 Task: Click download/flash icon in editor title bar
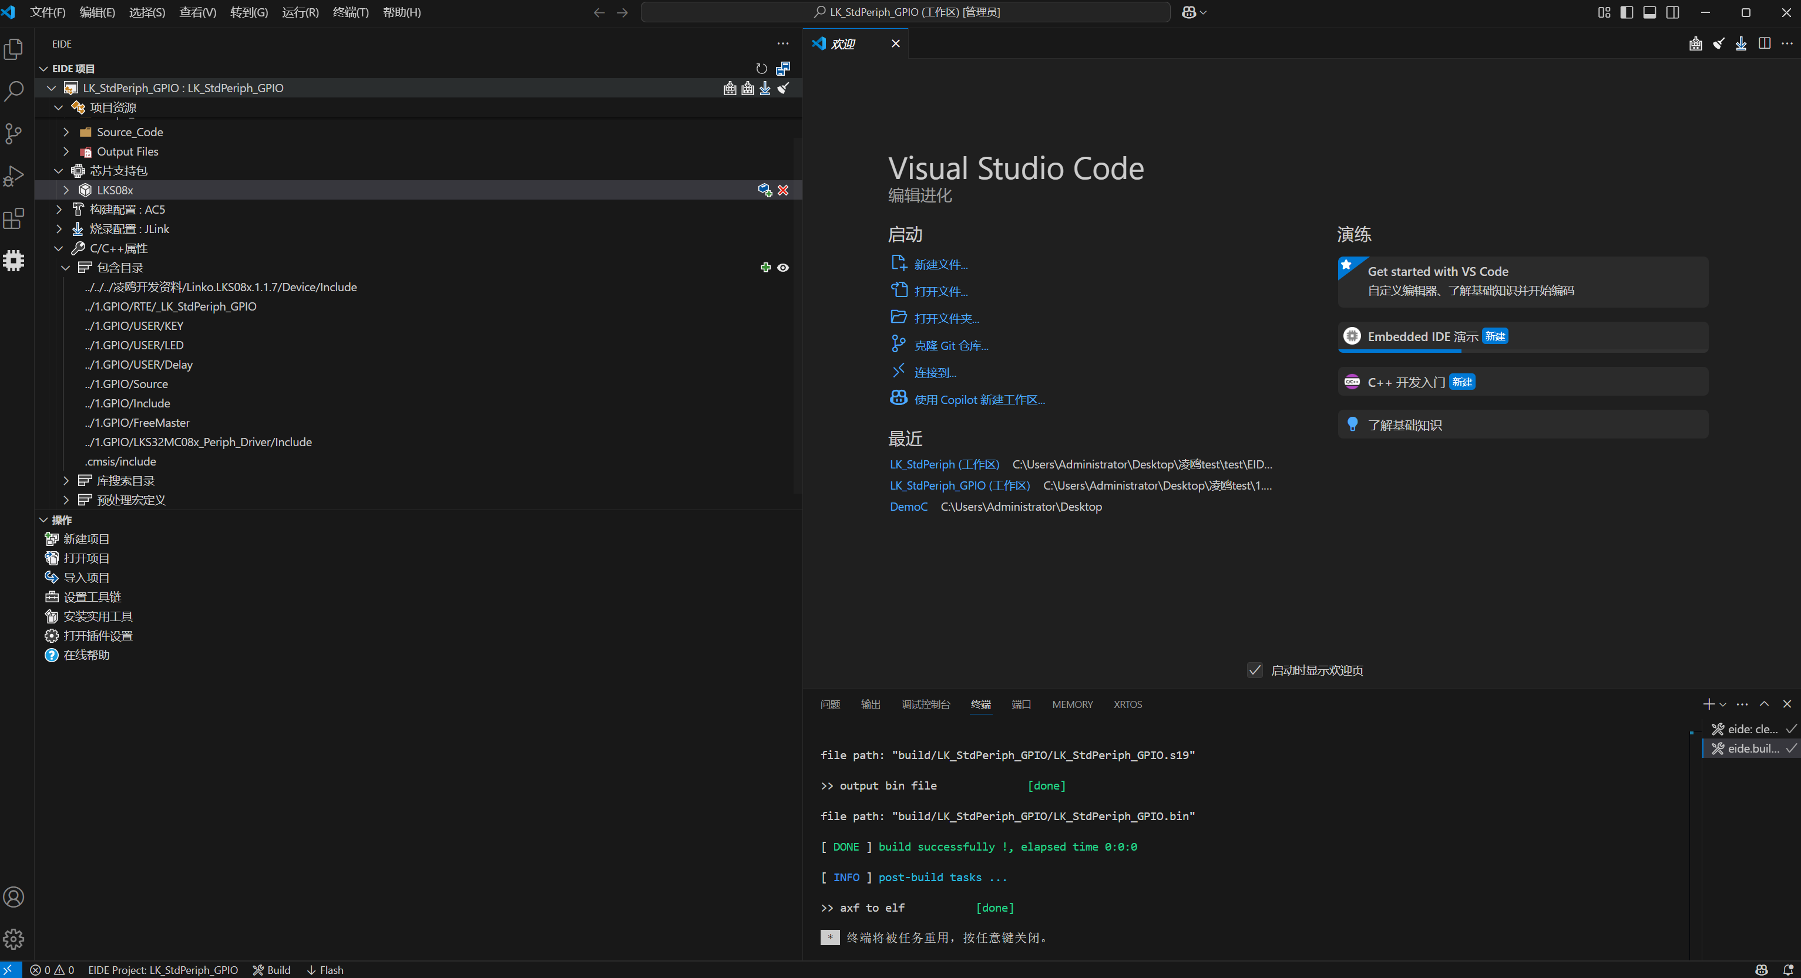[x=1741, y=43]
